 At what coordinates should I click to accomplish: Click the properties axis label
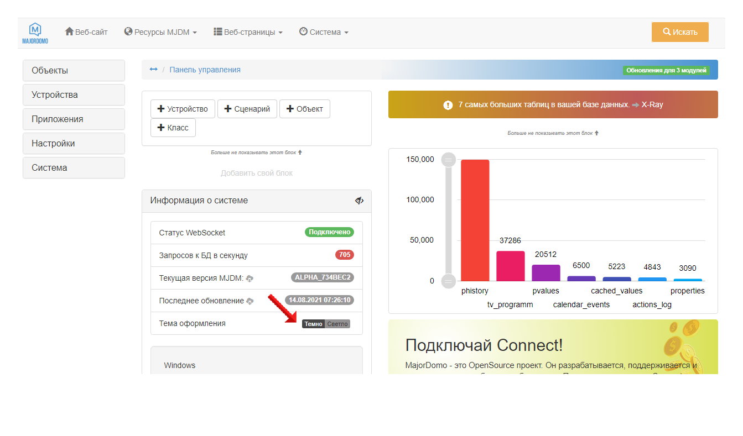click(688, 291)
